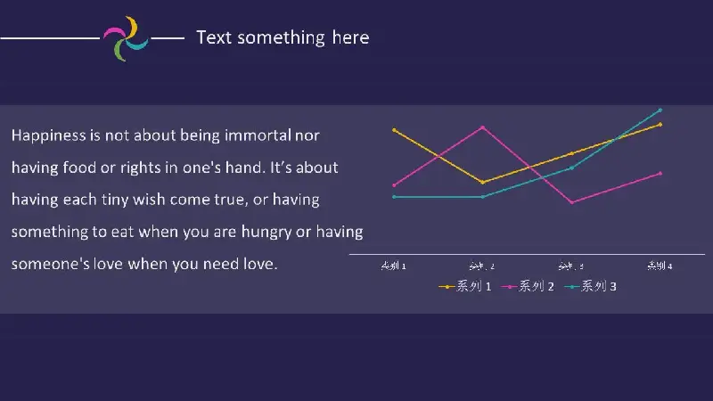Select the teal marker in 系列 3 legend
713x401 pixels.
(x=572, y=287)
